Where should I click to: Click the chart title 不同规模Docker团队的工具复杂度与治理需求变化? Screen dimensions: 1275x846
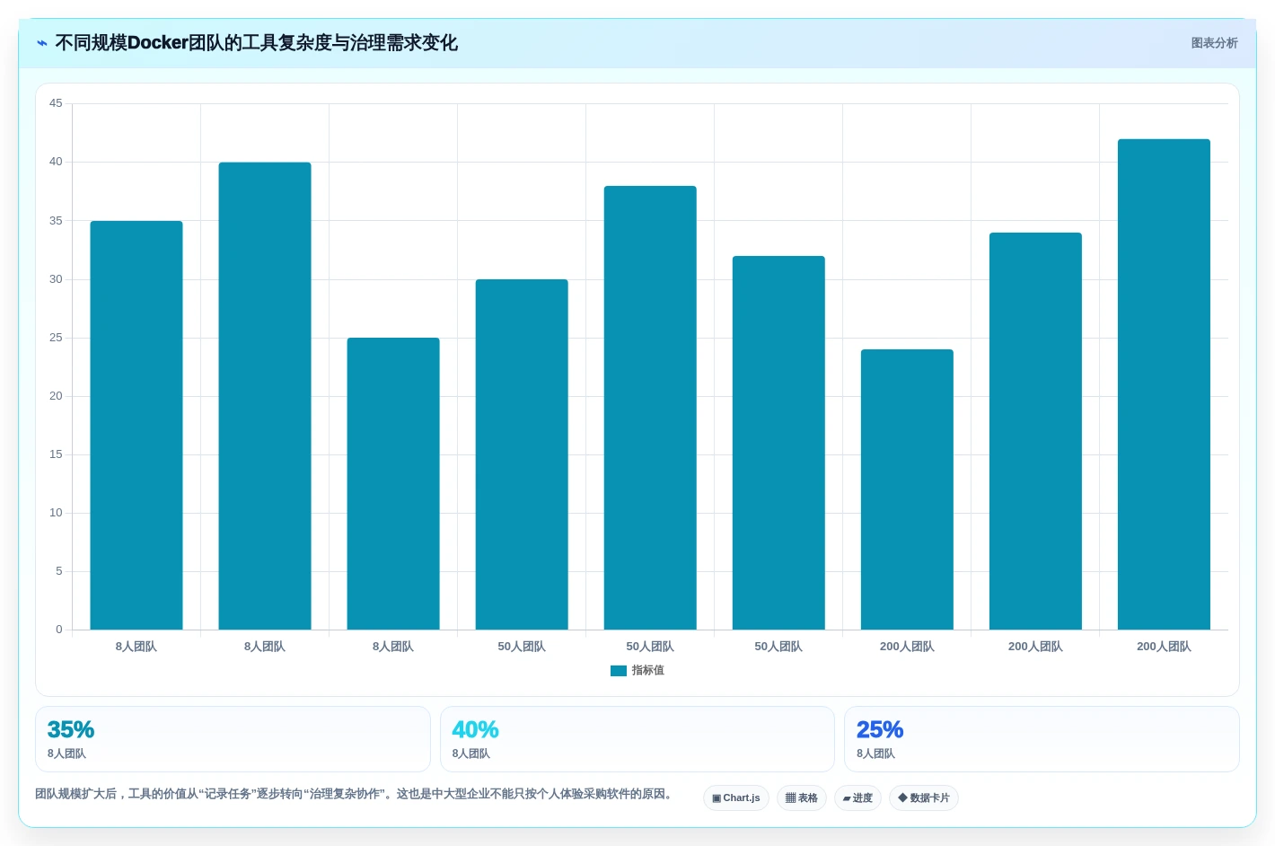click(x=257, y=43)
